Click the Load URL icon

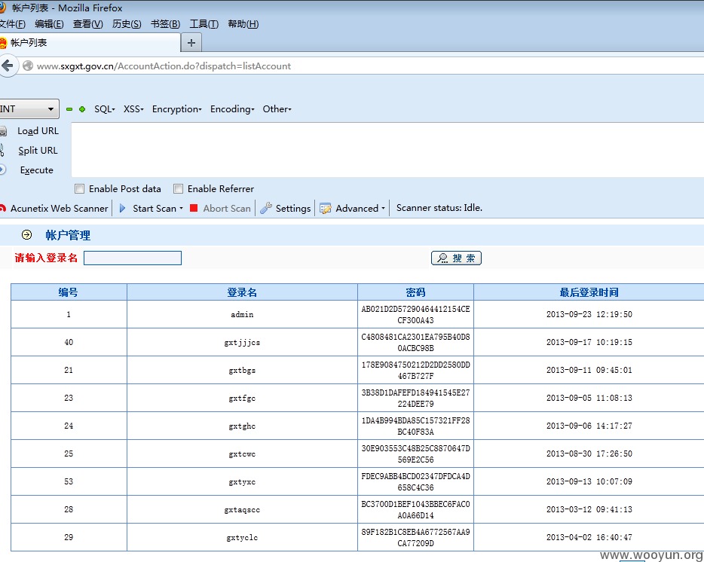3,131
